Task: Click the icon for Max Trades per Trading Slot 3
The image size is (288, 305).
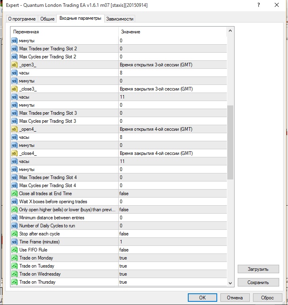Action: click(x=14, y=113)
